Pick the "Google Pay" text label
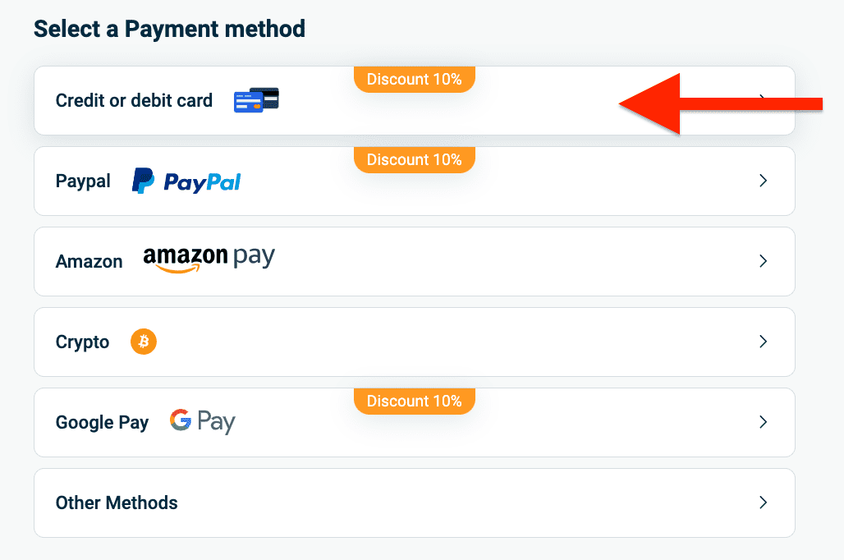This screenshot has width=844, height=560. pos(102,423)
